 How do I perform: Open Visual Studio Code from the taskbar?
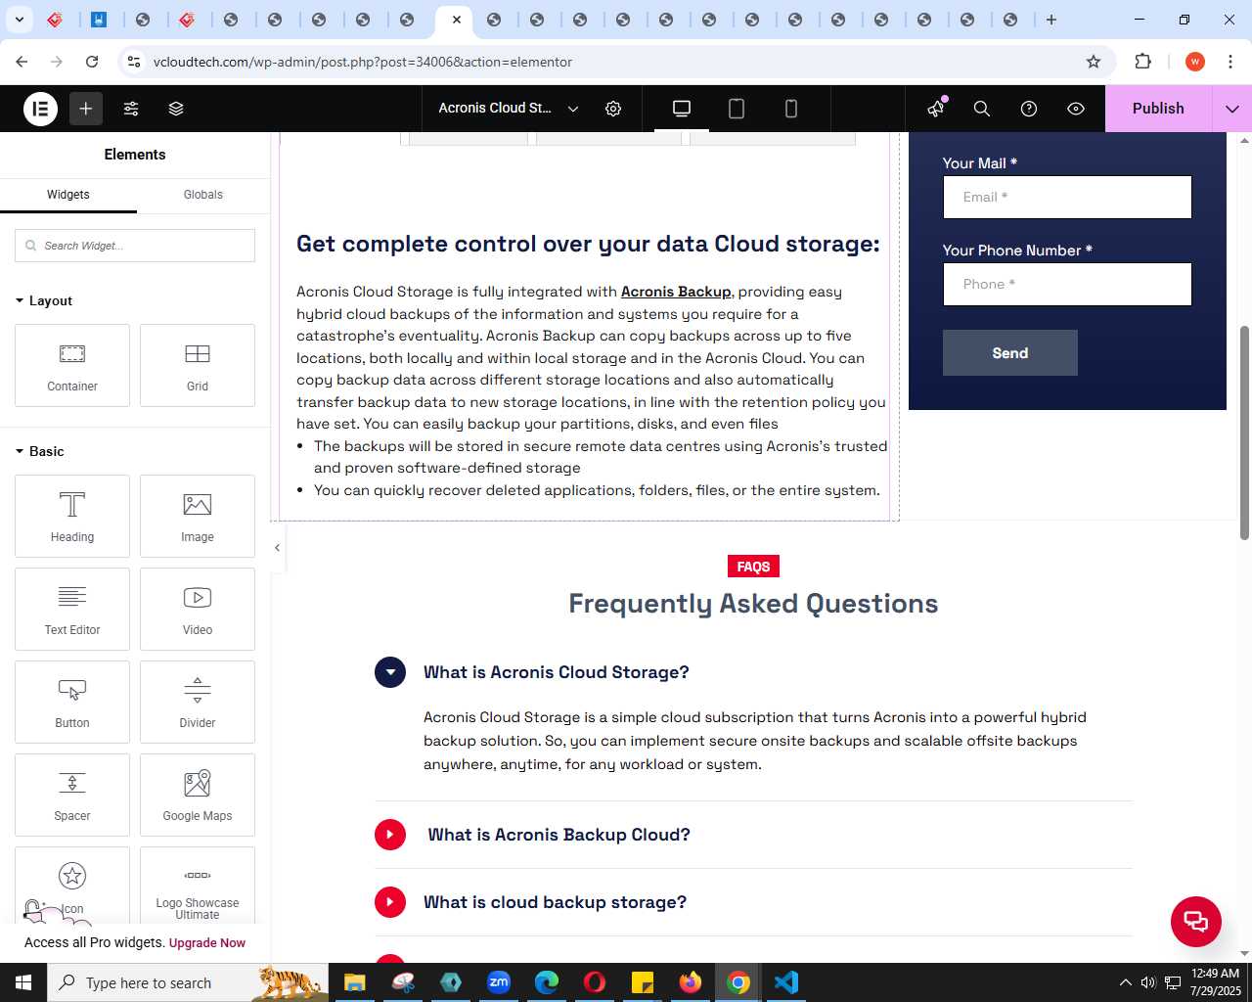[786, 982]
